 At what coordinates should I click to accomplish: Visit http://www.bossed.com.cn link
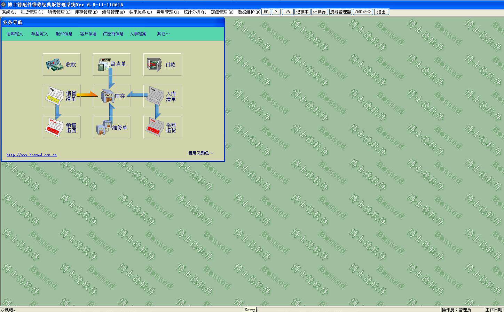[32, 155]
